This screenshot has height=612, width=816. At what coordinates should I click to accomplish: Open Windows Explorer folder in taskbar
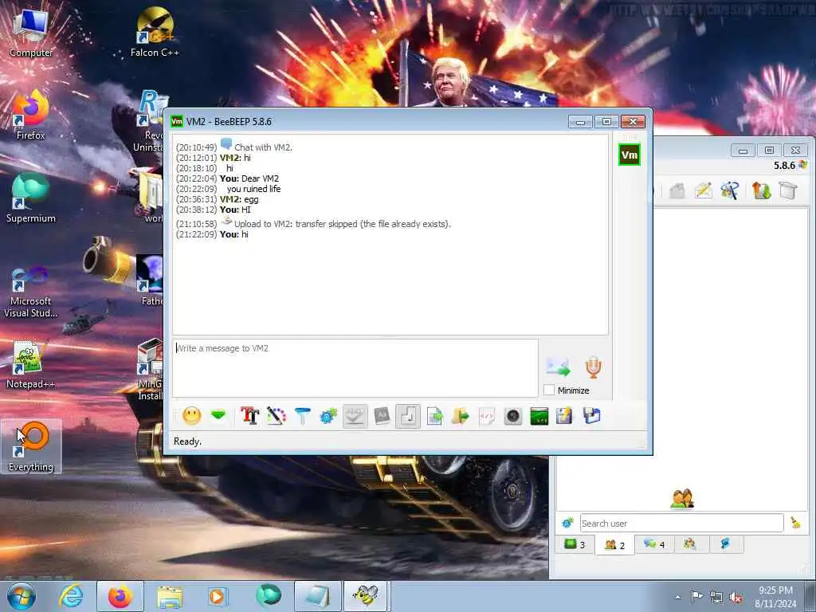(x=170, y=596)
